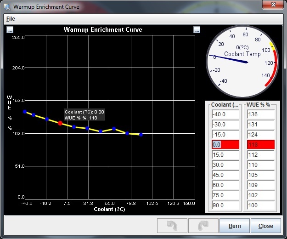Open the left ellipsis options button above chart
The height and width of the screenshot is (239, 287).
[x=10, y=30]
